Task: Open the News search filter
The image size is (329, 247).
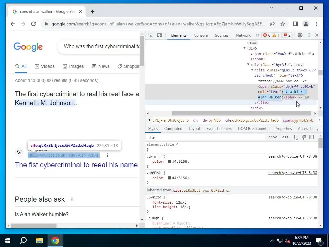Action: coord(101,66)
